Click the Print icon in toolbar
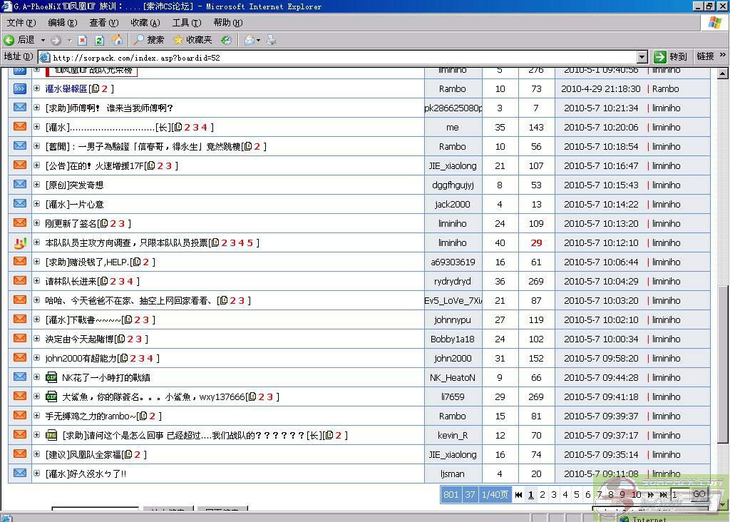The image size is (730, 522). [271, 40]
